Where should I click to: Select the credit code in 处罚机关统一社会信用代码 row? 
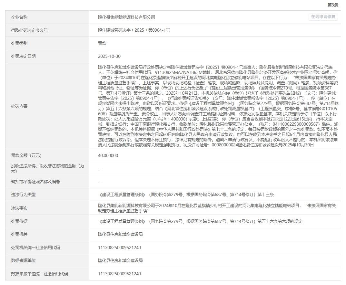click(119, 248)
